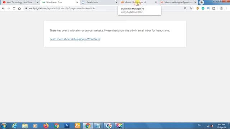
Task: Switch to the active Chrome window in taskbar
Action: pos(88,126)
